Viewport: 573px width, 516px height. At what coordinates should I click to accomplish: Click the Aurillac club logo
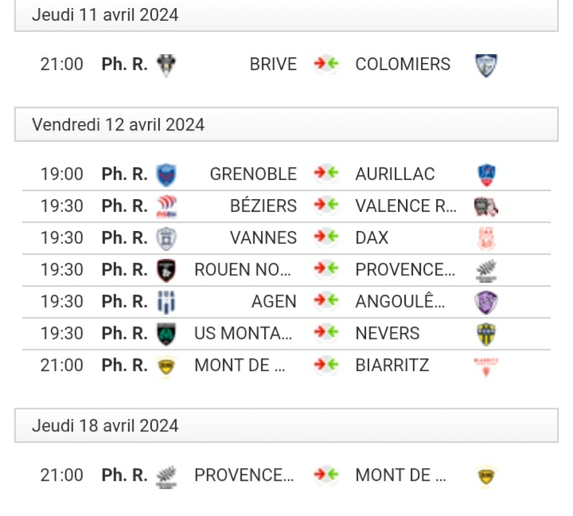tap(486, 175)
